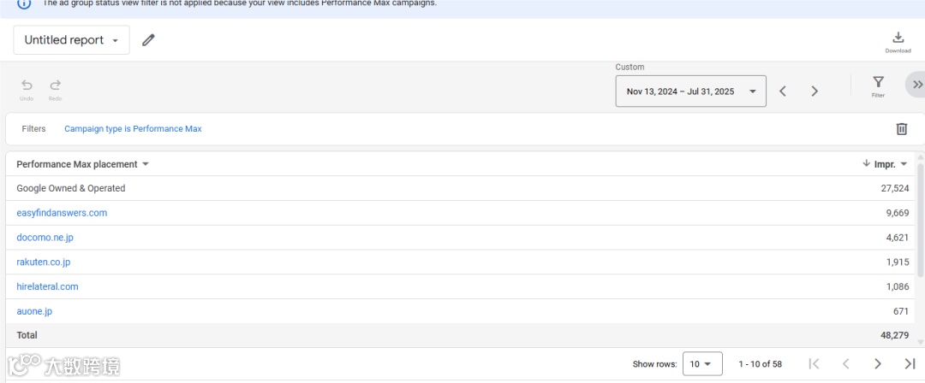Click the 1 - 10 of 58 text
Viewport: 925px width, 383px height.
(760, 364)
